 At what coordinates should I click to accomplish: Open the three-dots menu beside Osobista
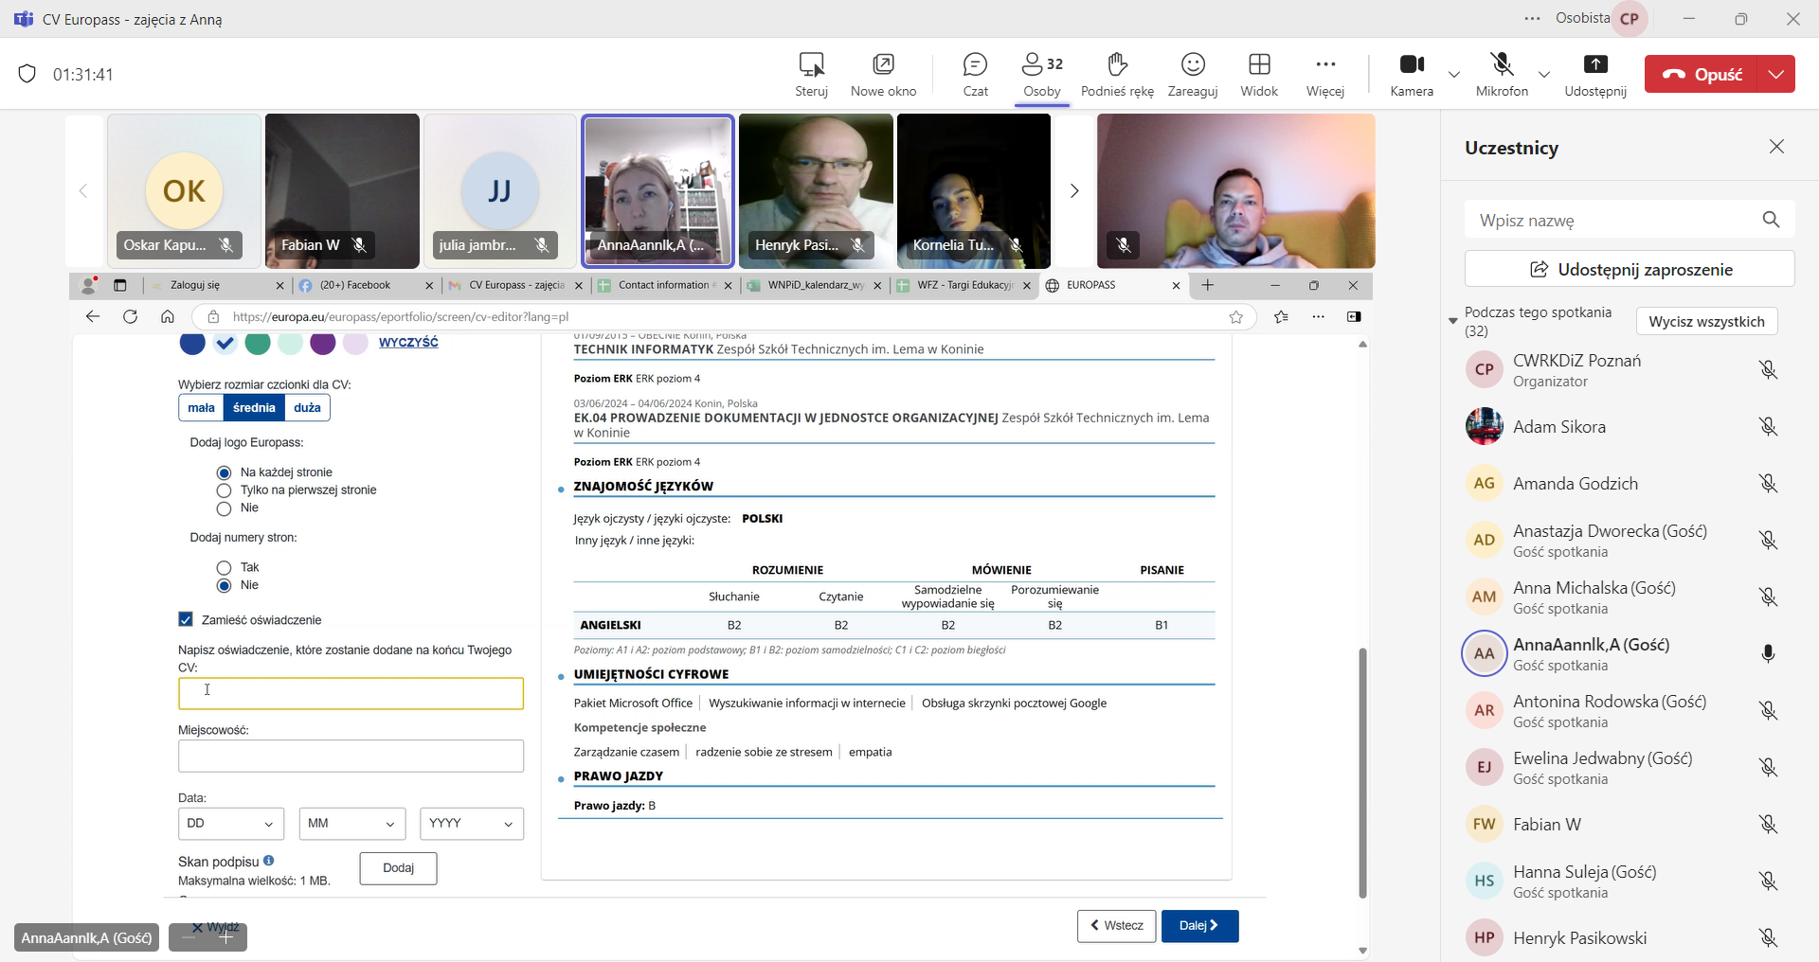tap(1532, 18)
